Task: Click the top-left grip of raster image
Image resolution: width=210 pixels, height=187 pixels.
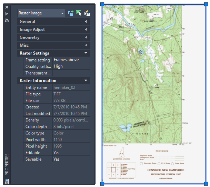Action: pyautogui.click(x=102, y=4)
